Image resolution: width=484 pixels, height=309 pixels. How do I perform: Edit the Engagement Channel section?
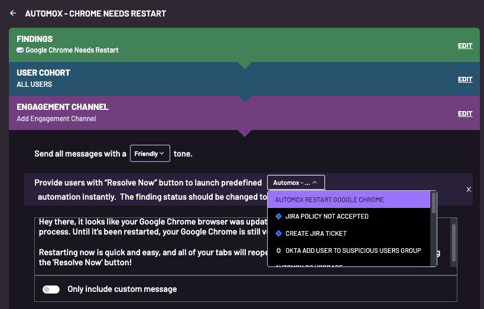[465, 113]
